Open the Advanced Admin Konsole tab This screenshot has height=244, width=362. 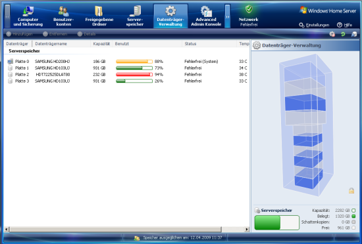click(x=206, y=16)
